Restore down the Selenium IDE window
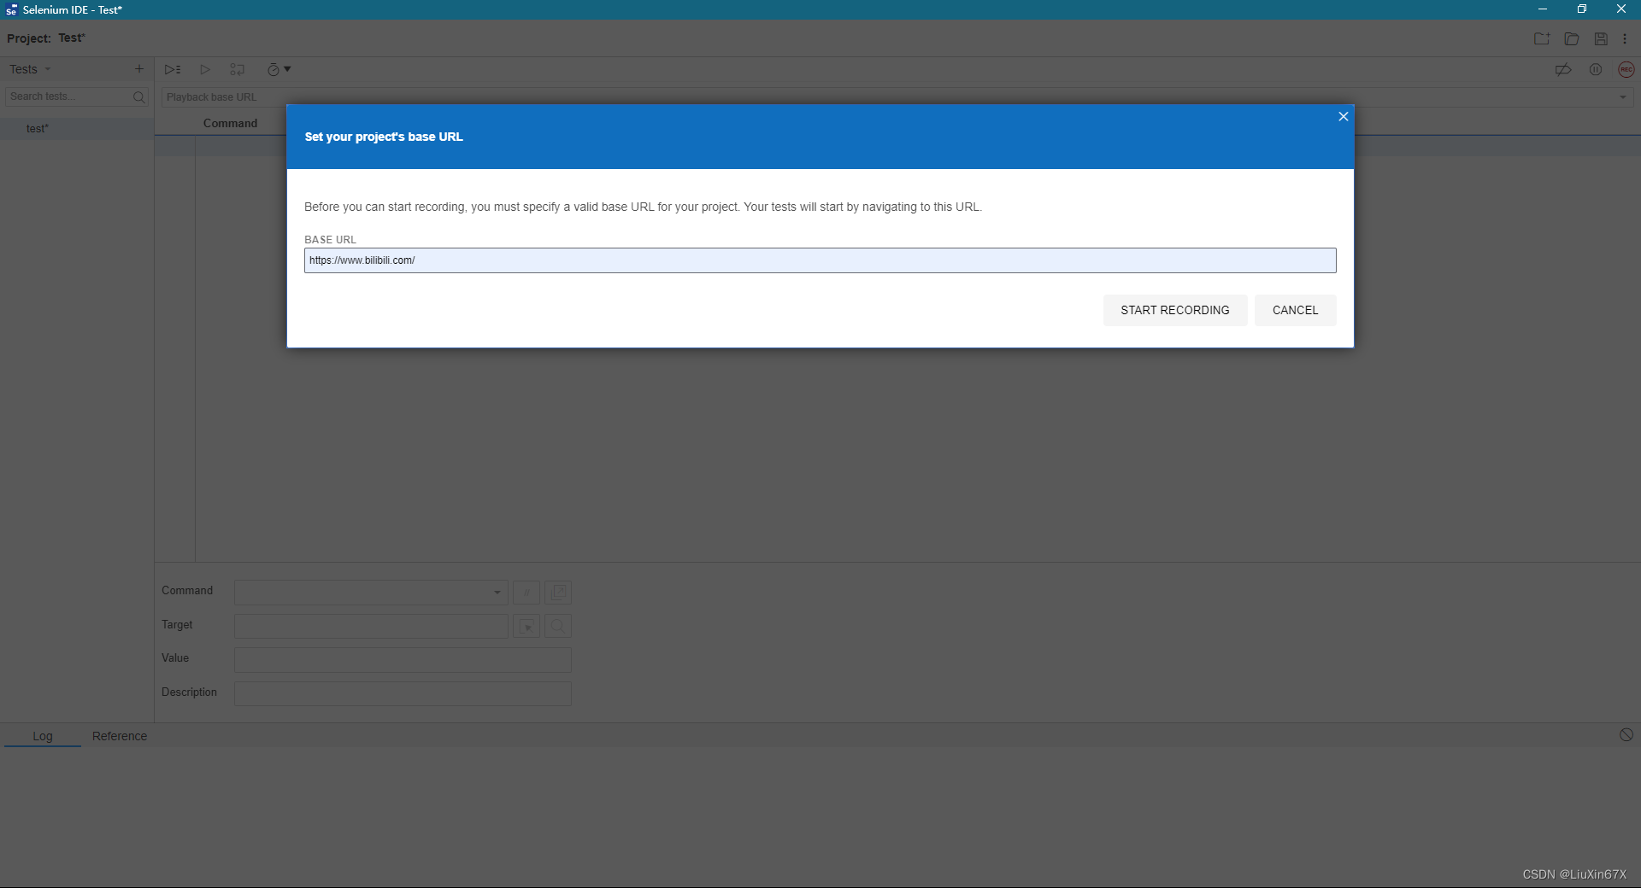 tap(1582, 9)
